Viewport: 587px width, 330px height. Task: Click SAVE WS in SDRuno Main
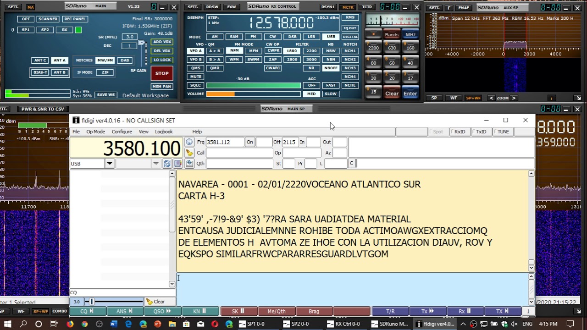point(105,95)
